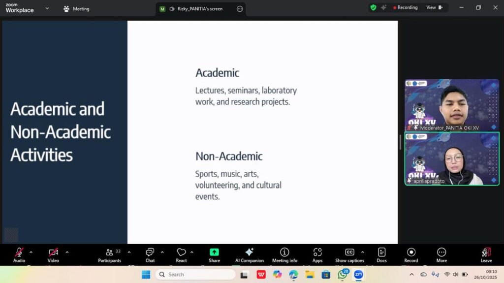Click the green encryption shield icon
Image resolution: width=504 pixels, height=283 pixels.
[373, 7]
